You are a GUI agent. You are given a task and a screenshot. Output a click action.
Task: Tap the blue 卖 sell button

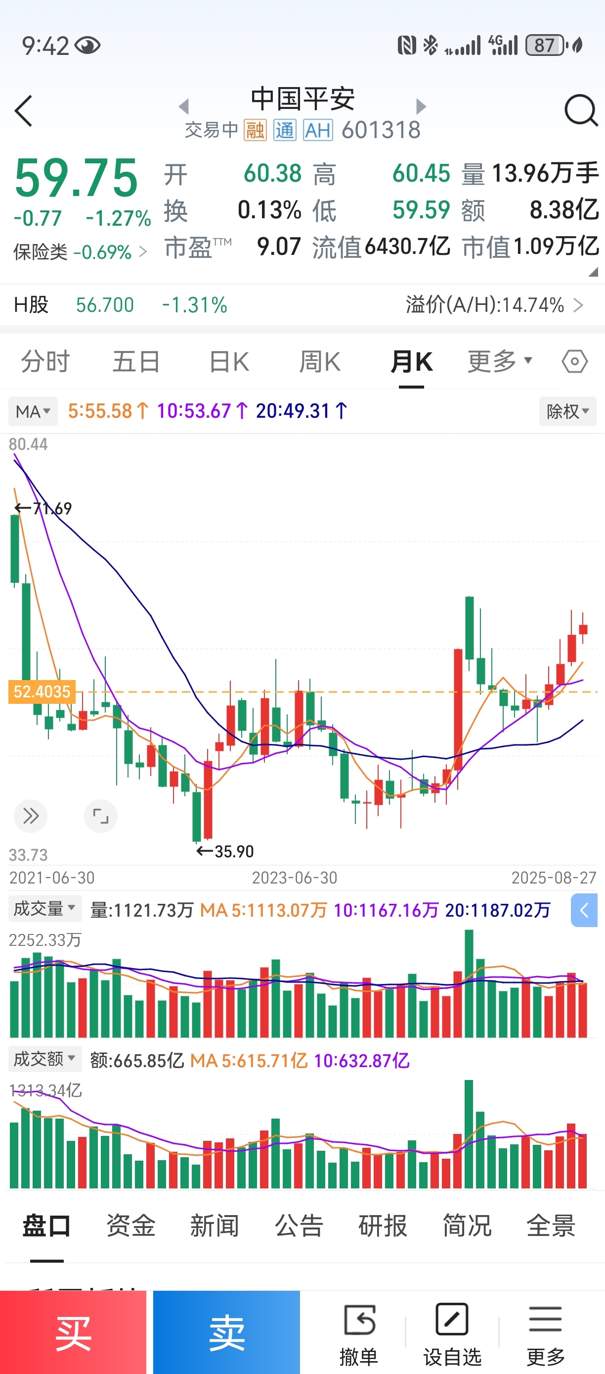pos(226,1332)
